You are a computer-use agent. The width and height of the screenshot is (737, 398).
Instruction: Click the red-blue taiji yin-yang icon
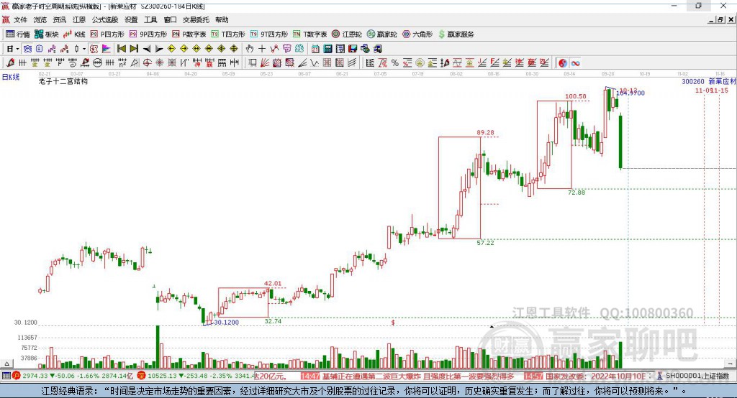(562, 63)
